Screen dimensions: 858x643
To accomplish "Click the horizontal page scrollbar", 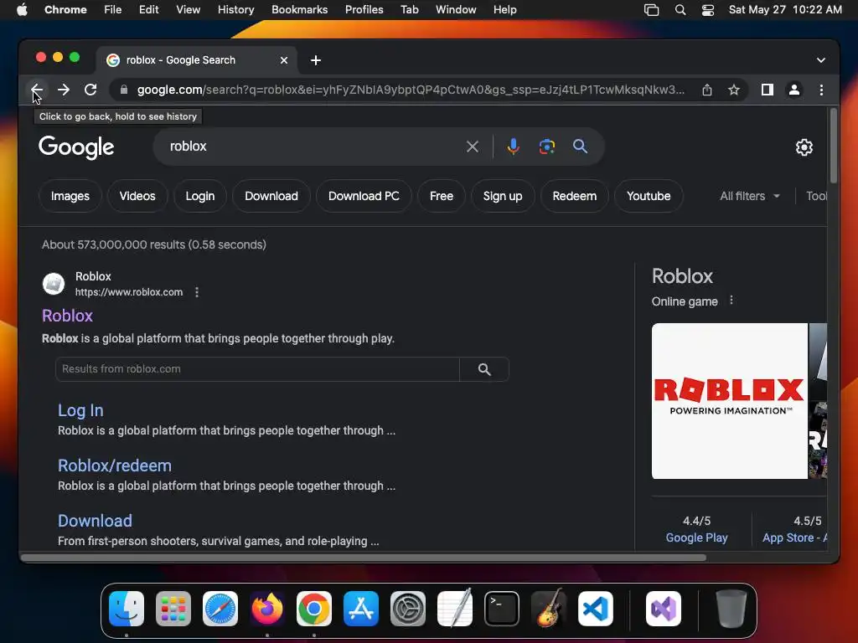I will click(x=364, y=558).
